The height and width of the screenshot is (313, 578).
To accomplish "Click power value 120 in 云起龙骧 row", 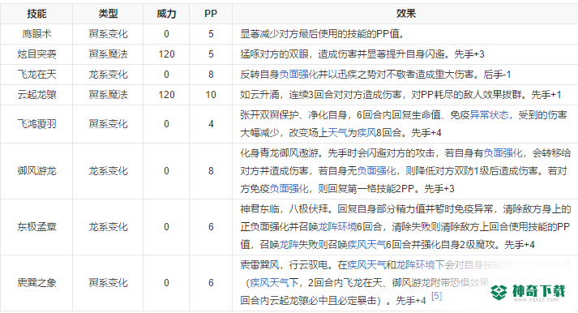I will 167,95.
